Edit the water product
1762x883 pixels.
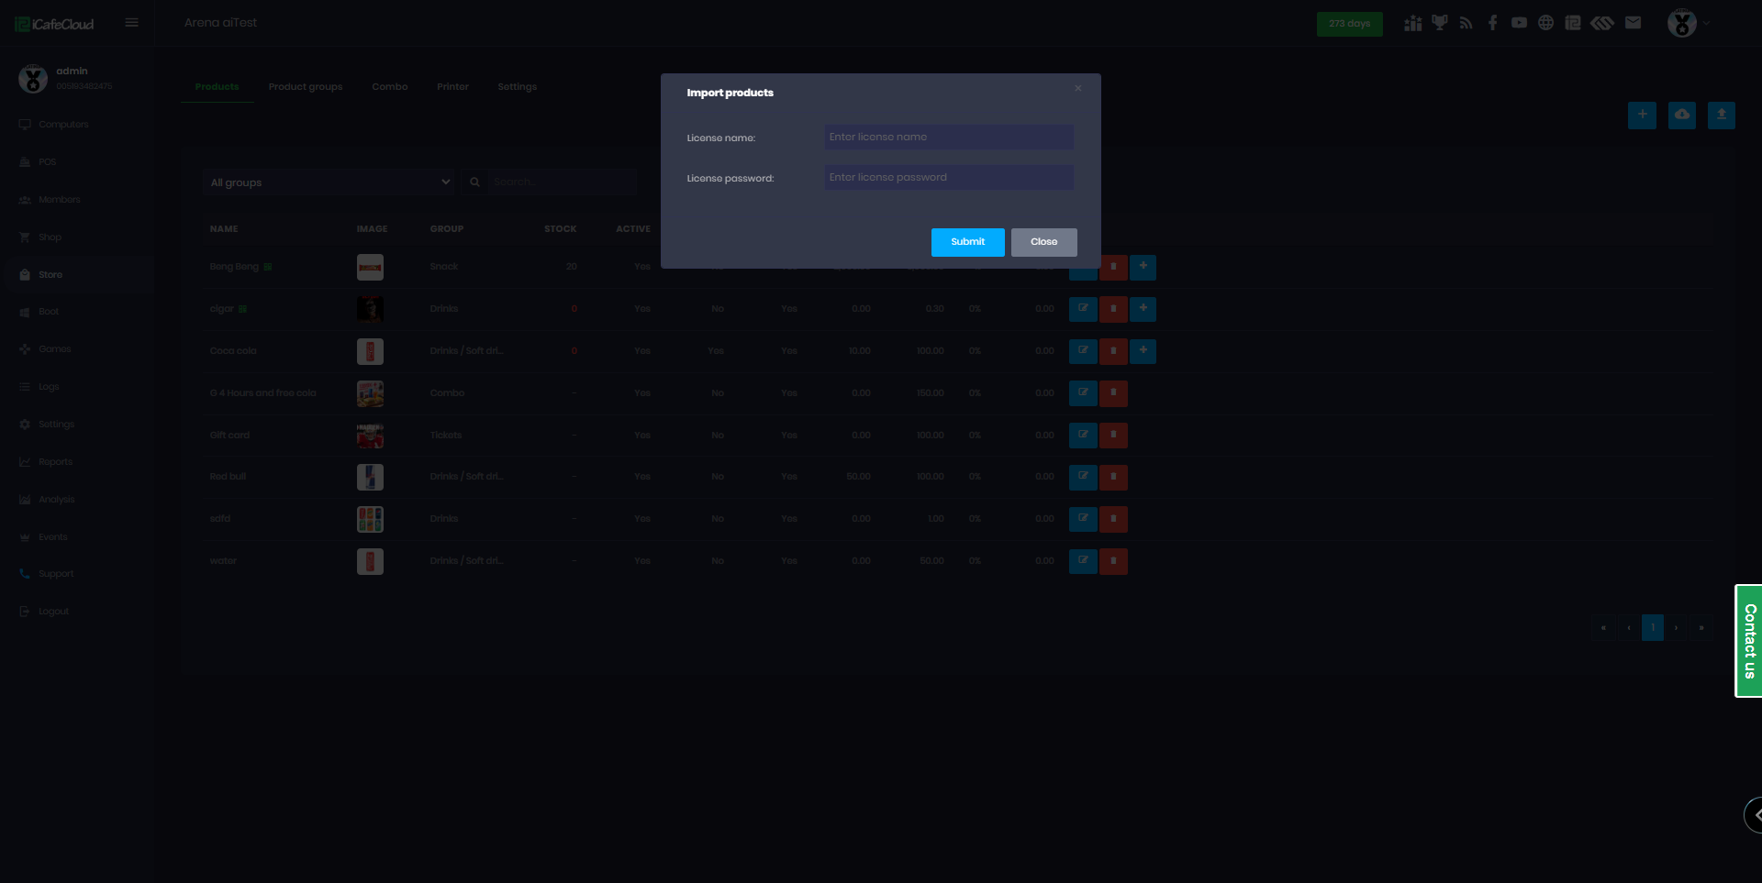(1083, 561)
